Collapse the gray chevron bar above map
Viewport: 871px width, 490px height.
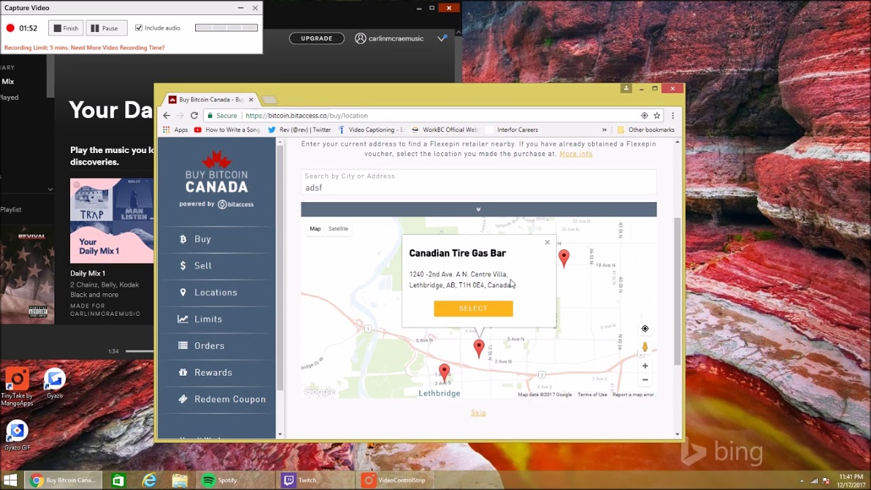coord(479,210)
